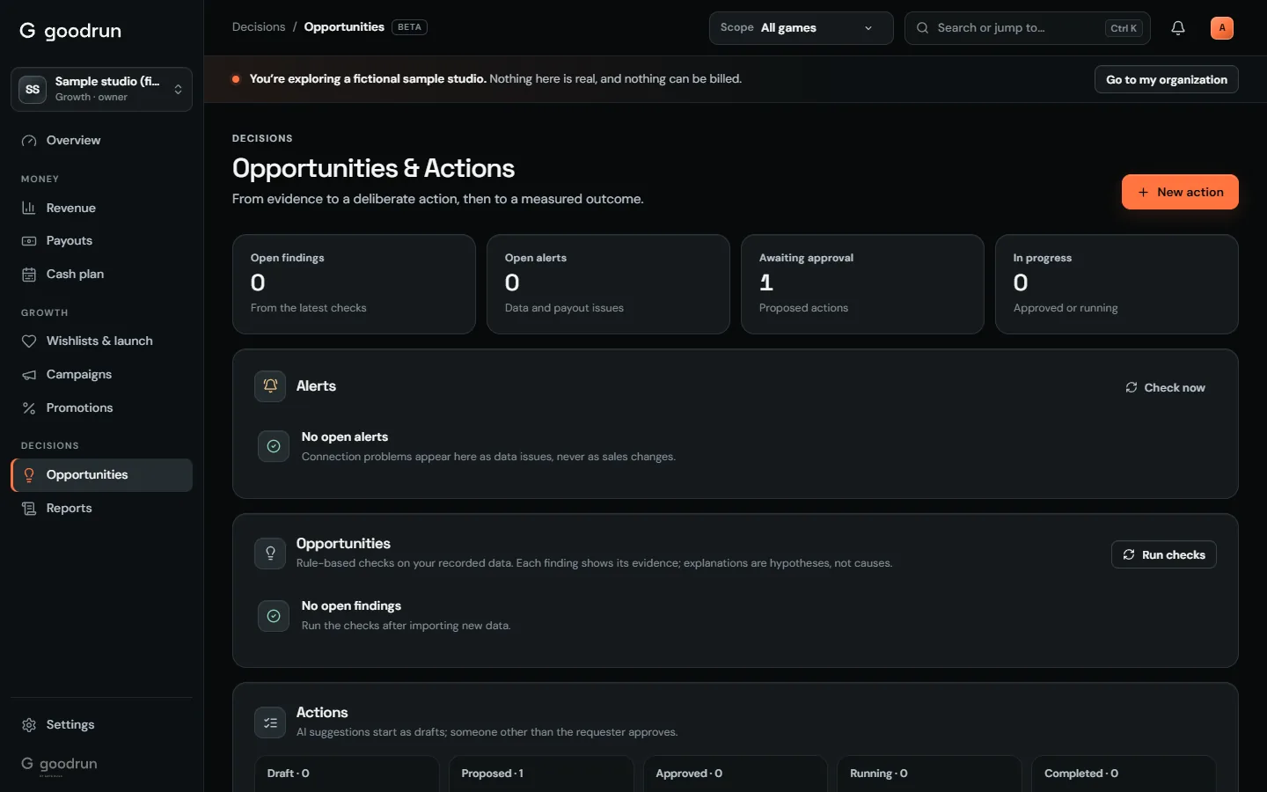
Task: Click the Alerts bell panel icon
Action: tap(270, 386)
